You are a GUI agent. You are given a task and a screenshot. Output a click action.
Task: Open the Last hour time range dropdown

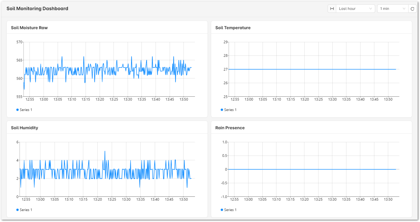[x=355, y=9]
